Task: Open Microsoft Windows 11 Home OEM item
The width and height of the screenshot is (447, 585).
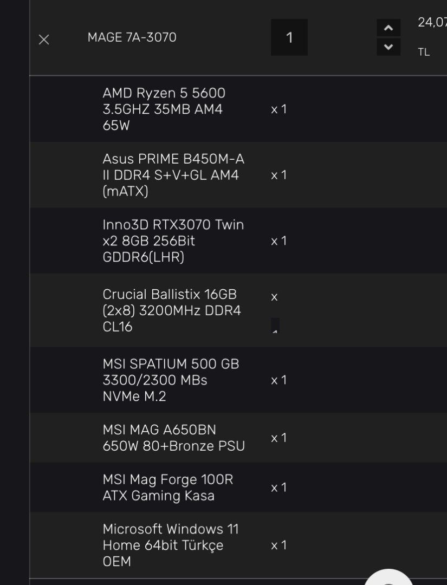Action: (x=170, y=545)
